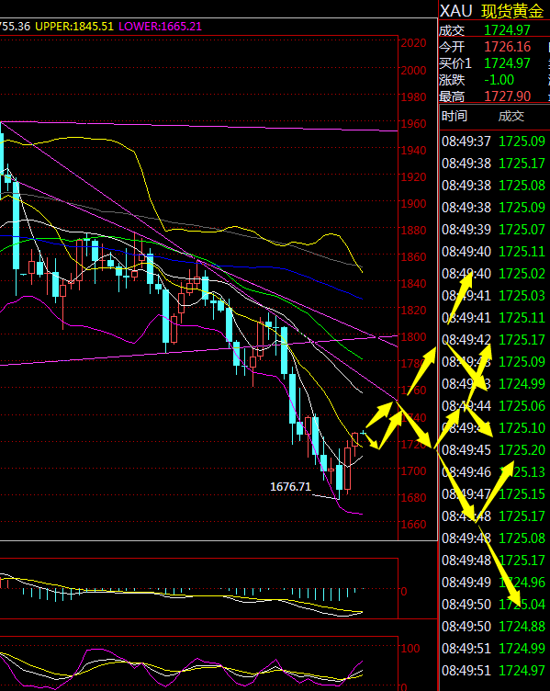Select the tick row 08:49:40 at 1725.02
The width and height of the screenshot is (550, 691).
pos(494,273)
